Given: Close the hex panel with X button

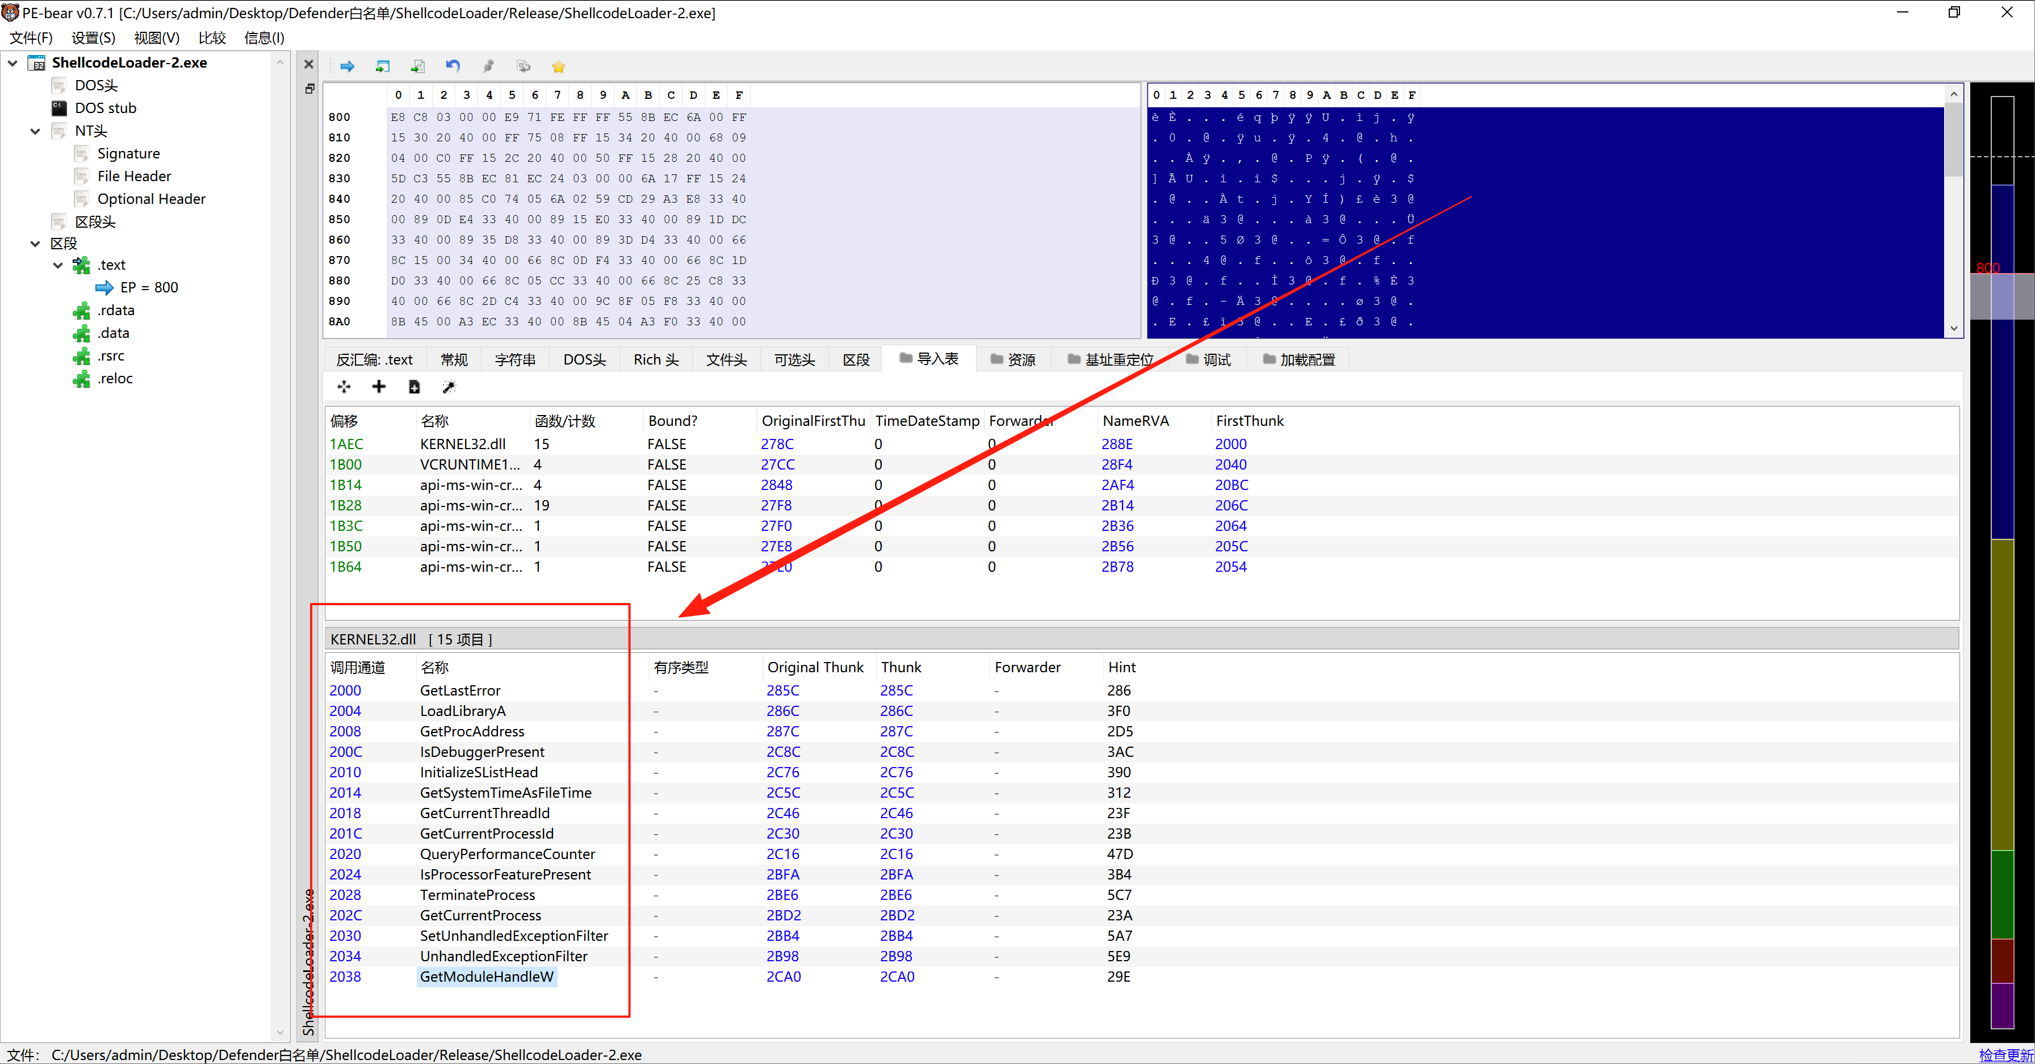Looking at the screenshot, I should pos(309,64).
